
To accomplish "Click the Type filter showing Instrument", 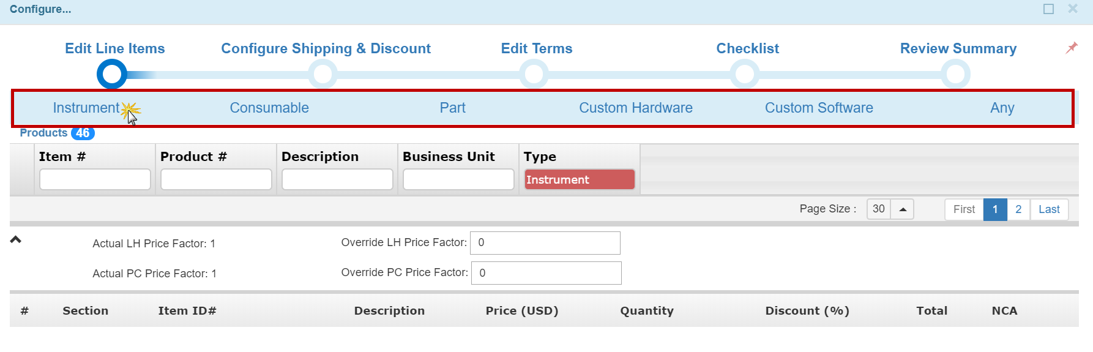I will click(579, 179).
